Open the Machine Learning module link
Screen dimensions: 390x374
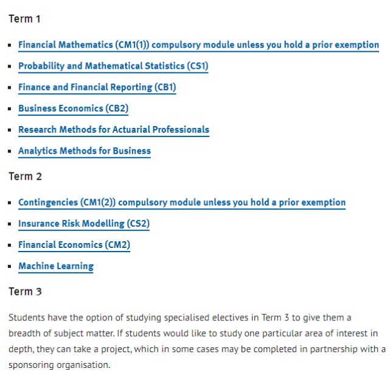click(x=56, y=266)
